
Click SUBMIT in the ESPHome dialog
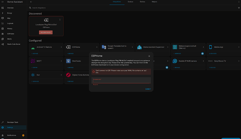148,89
